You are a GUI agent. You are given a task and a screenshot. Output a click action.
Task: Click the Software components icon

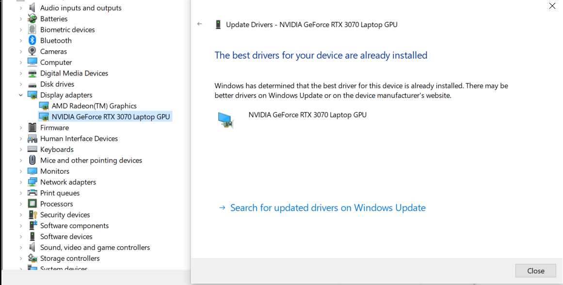(32, 225)
